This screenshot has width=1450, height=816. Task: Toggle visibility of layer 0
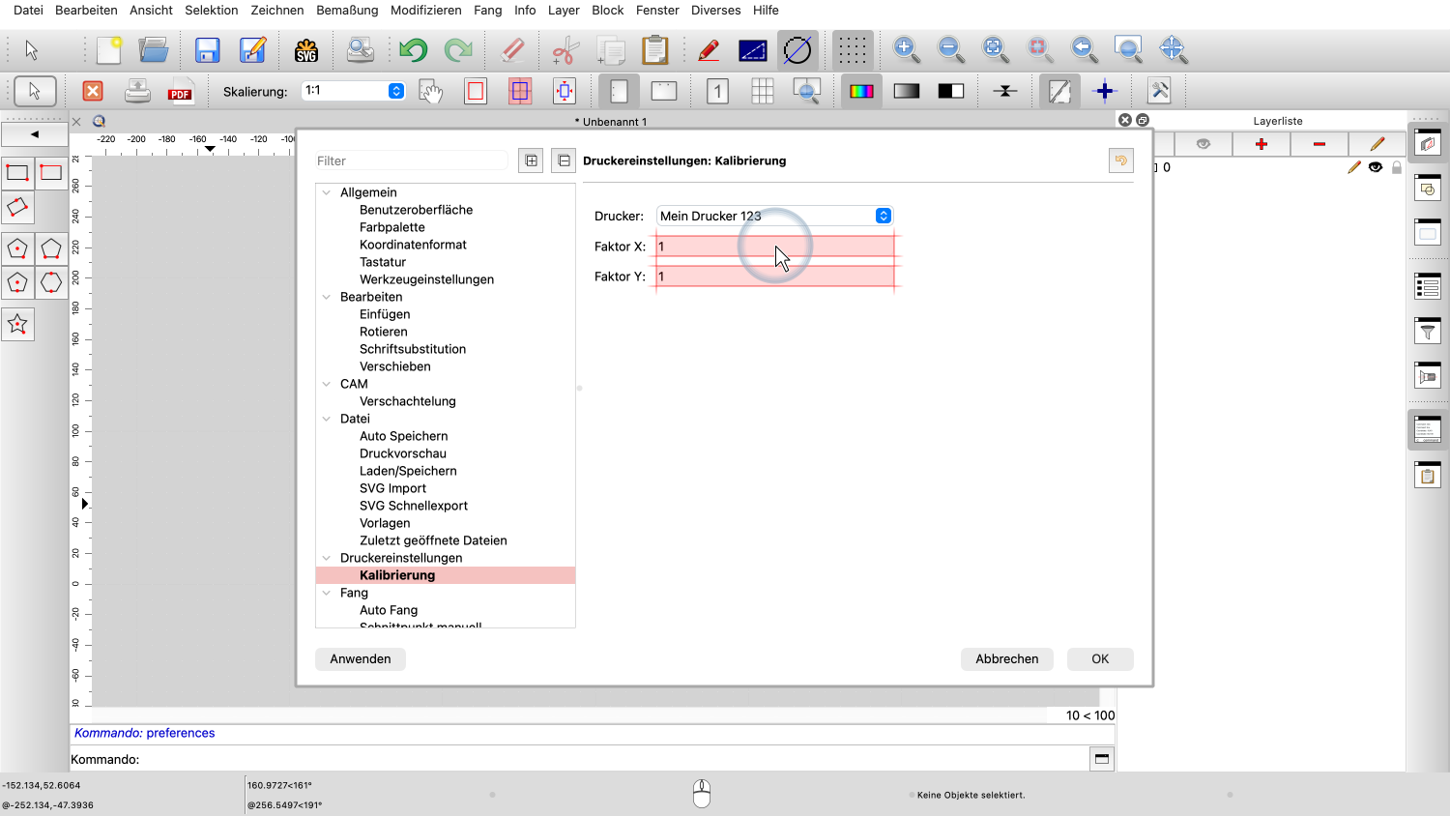click(1375, 167)
